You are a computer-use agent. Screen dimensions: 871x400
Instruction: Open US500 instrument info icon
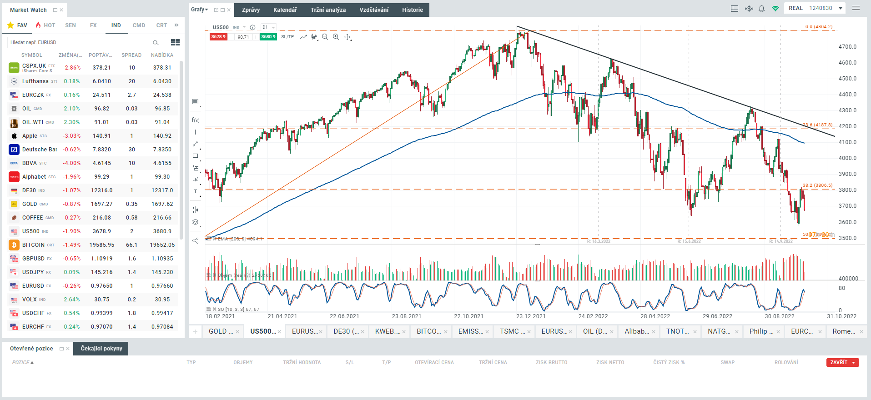252,27
